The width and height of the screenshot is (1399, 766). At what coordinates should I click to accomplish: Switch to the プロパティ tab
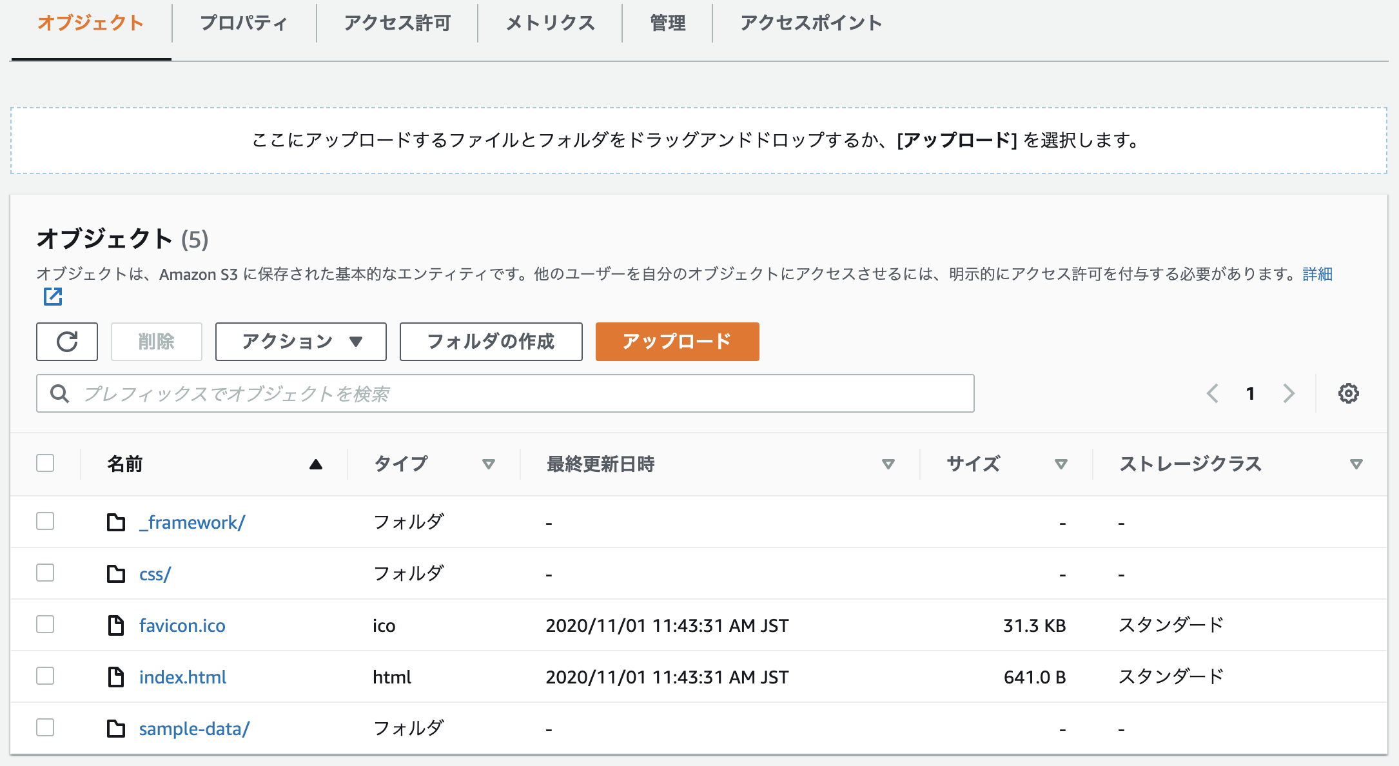[x=245, y=23]
